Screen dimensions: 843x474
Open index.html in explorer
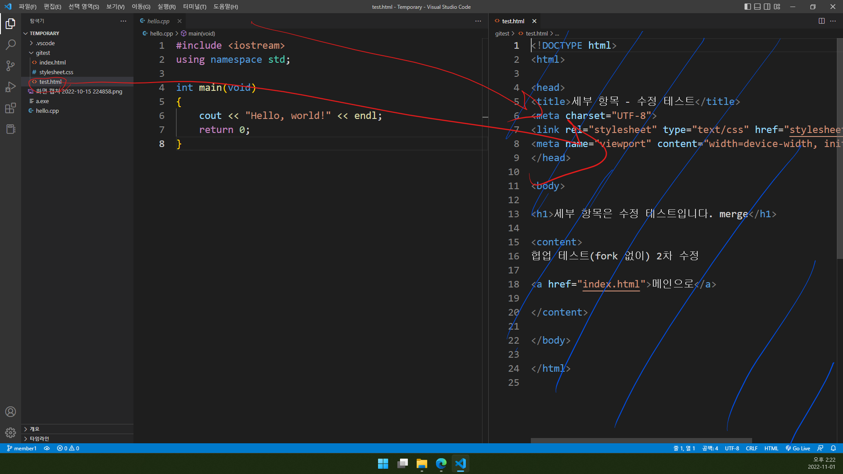pos(77,62)
